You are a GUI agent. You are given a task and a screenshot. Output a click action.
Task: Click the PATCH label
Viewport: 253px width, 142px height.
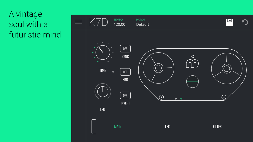140,20
